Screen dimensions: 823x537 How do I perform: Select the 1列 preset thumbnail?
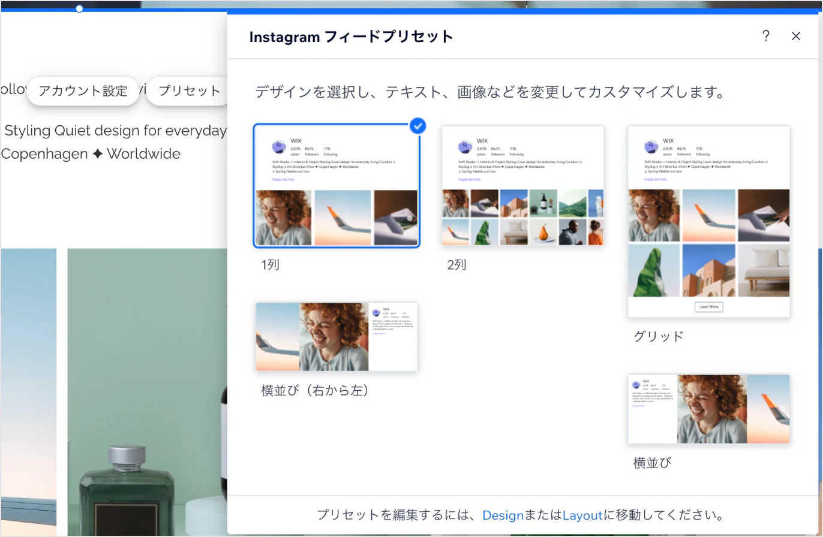(x=337, y=186)
